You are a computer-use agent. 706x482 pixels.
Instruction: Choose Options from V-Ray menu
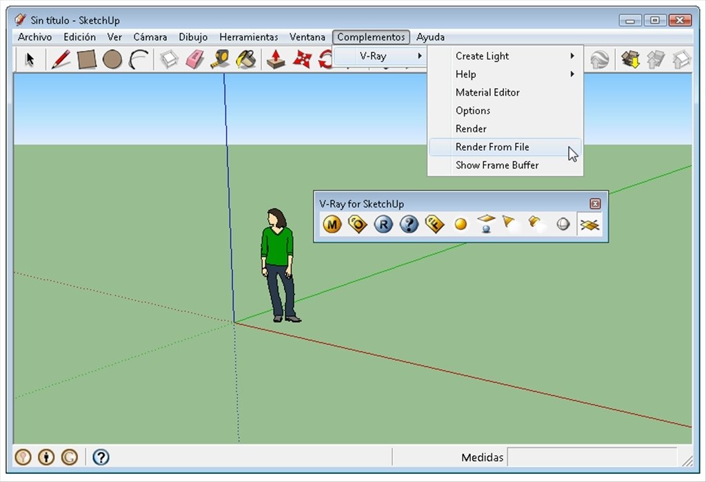point(505,111)
